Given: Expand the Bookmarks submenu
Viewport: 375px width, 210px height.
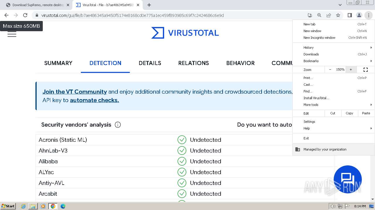Looking at the screenshot, I should (334, 61).
